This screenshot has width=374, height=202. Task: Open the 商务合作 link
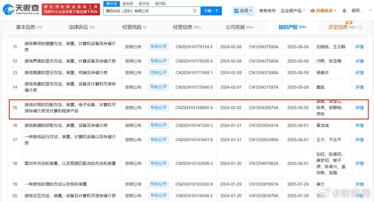pyautogui.click(x=267, y=11)
